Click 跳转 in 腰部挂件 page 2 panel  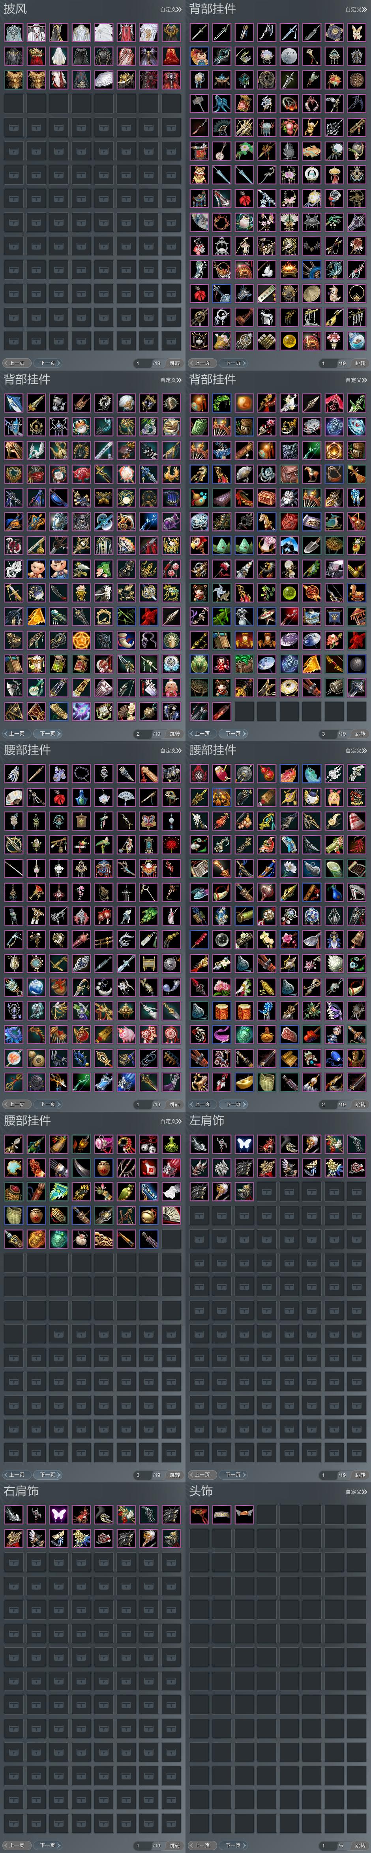(360, 1104)
